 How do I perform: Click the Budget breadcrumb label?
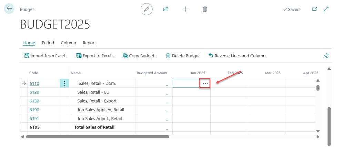click(27, 9)
